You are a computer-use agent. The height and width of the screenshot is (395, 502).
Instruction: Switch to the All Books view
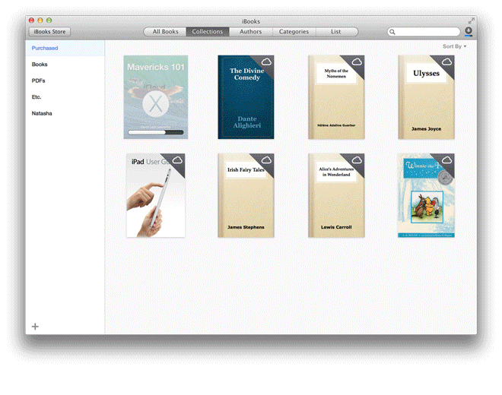click(x=165, y=32)
